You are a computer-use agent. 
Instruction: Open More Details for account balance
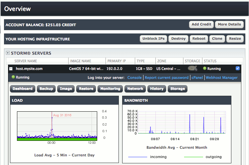pos(229,25)
